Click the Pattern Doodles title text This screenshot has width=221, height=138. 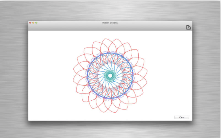pyautogui.click(x=110, y=23)
